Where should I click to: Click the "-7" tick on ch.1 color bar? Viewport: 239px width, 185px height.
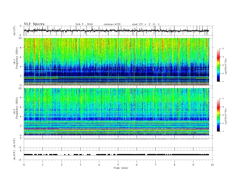[x=223, y=82]
